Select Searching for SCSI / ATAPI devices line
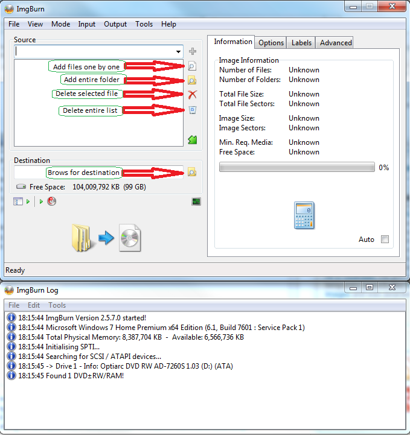 click(89, 356)
